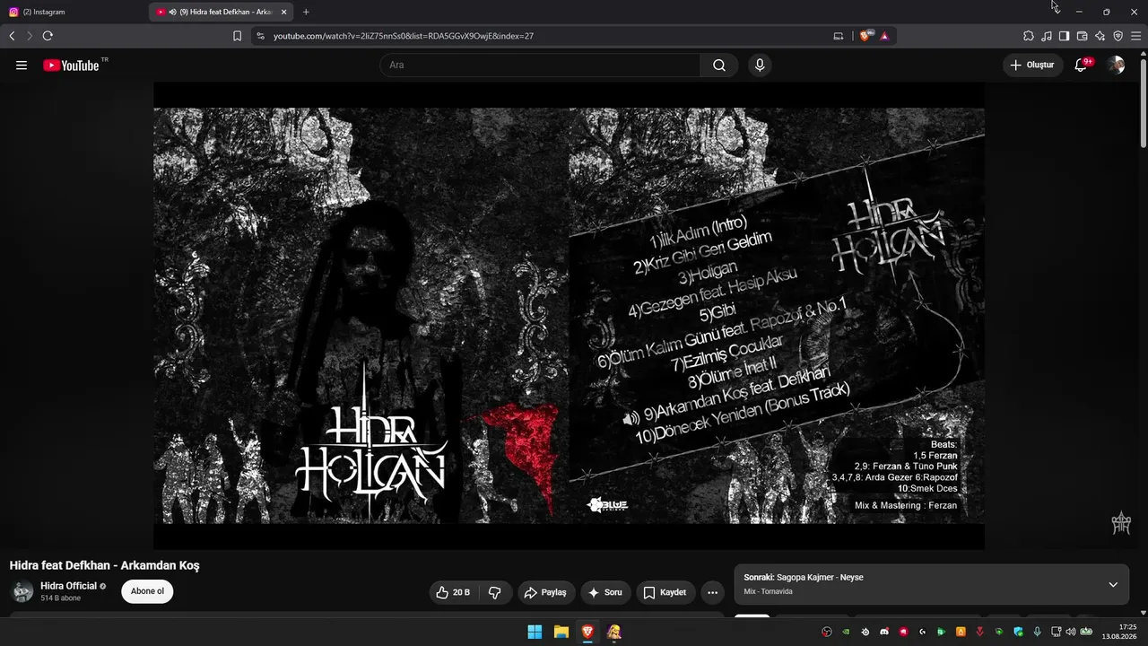View site settings icon in address bar
The height and width of the screenshot is (646, 1148).
[260, 36]
